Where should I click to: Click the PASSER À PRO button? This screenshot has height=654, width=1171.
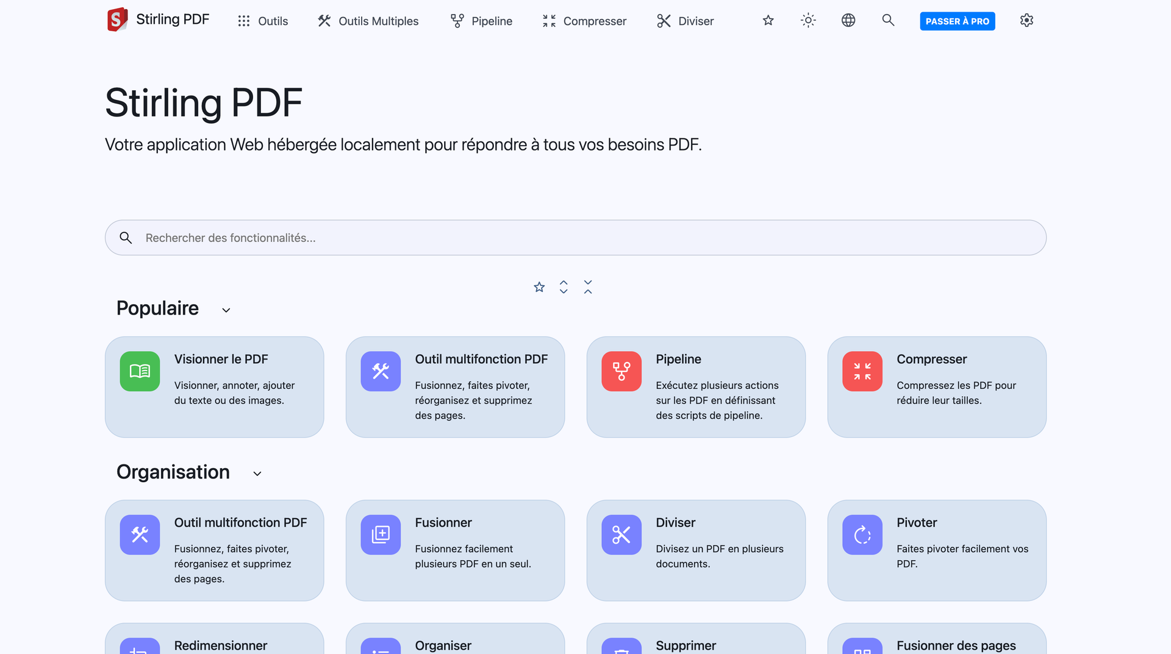click(957, 20)
